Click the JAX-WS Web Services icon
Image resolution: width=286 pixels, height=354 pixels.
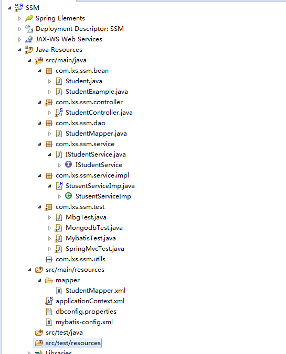pos(29,39)
